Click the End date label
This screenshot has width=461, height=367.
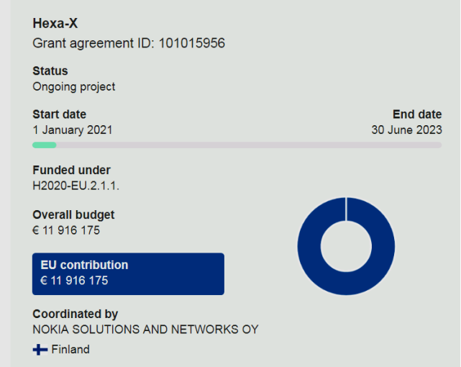click(x=417, y=114)
